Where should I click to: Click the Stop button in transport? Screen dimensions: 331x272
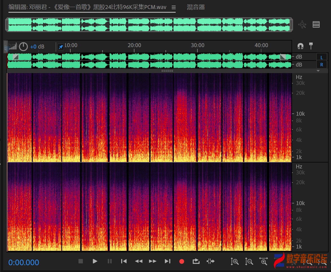pyautogui.click(x=81, y=261)
